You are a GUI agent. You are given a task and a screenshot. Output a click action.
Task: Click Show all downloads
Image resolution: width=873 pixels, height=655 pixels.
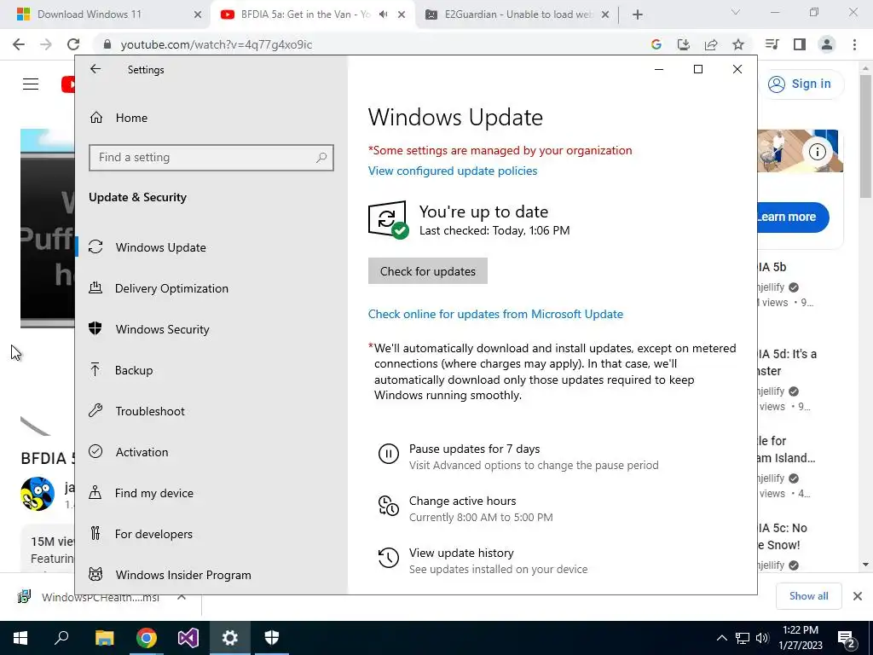(808, 596)
